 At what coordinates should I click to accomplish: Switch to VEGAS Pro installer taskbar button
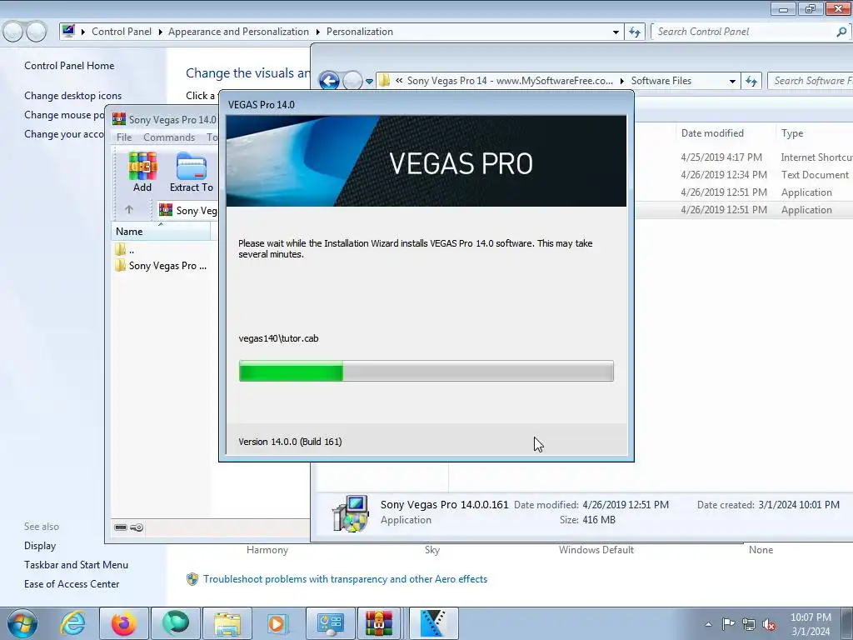pos(433,623)
